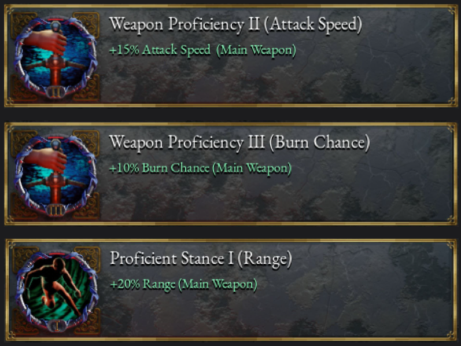Click the +20% Range bonus text
The width and height of the screenshot is (461, 346).
coord(143,284)
